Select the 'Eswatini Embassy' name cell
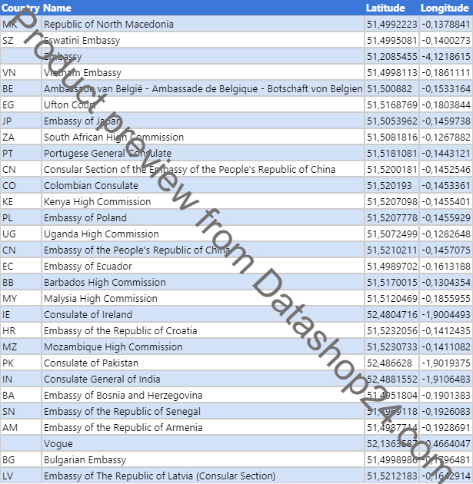The height and width of the screenshot is (484, 473). (203, 40)
